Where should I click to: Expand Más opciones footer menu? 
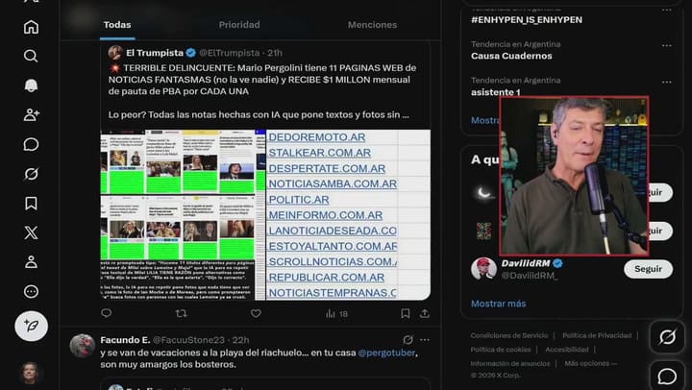tap(591, 363)
